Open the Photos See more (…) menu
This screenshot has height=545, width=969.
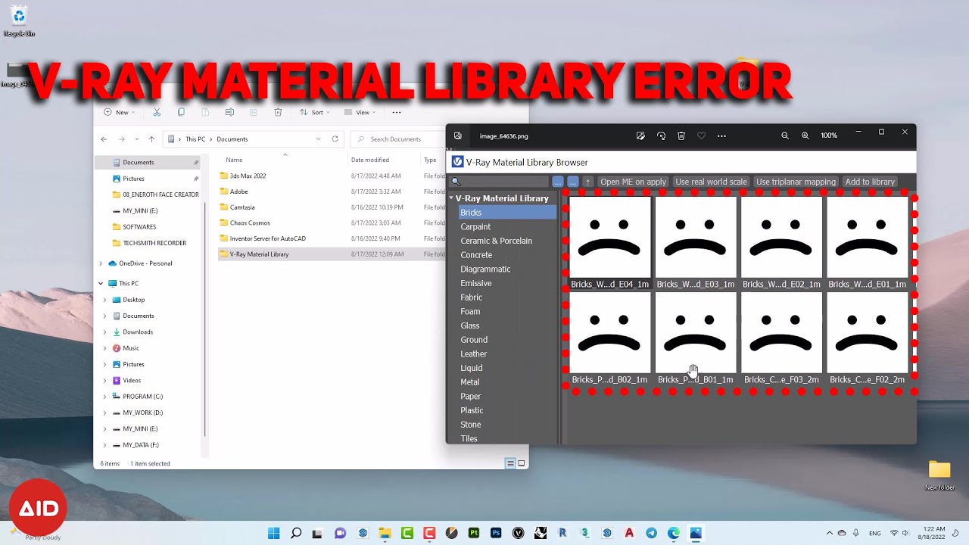point(721,135)
